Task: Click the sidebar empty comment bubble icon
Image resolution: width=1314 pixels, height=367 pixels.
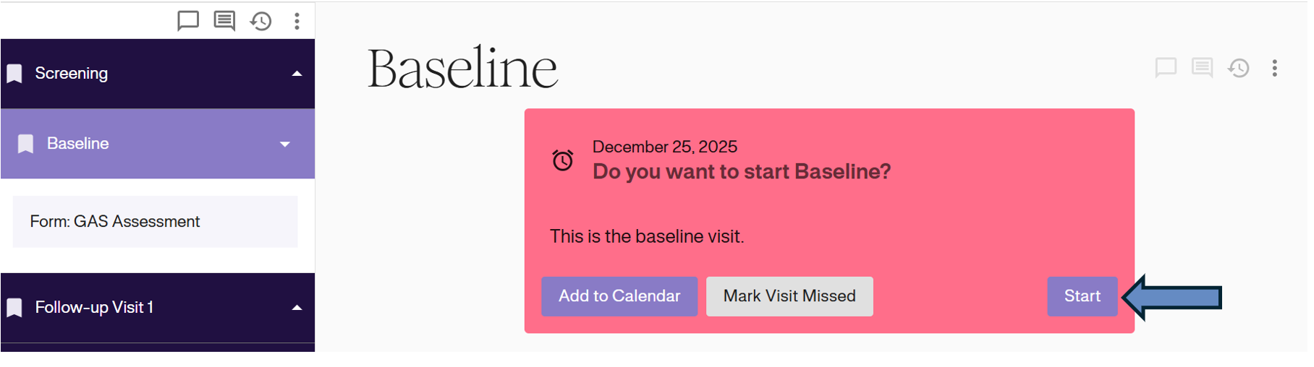Action: [x=188, y=20]
